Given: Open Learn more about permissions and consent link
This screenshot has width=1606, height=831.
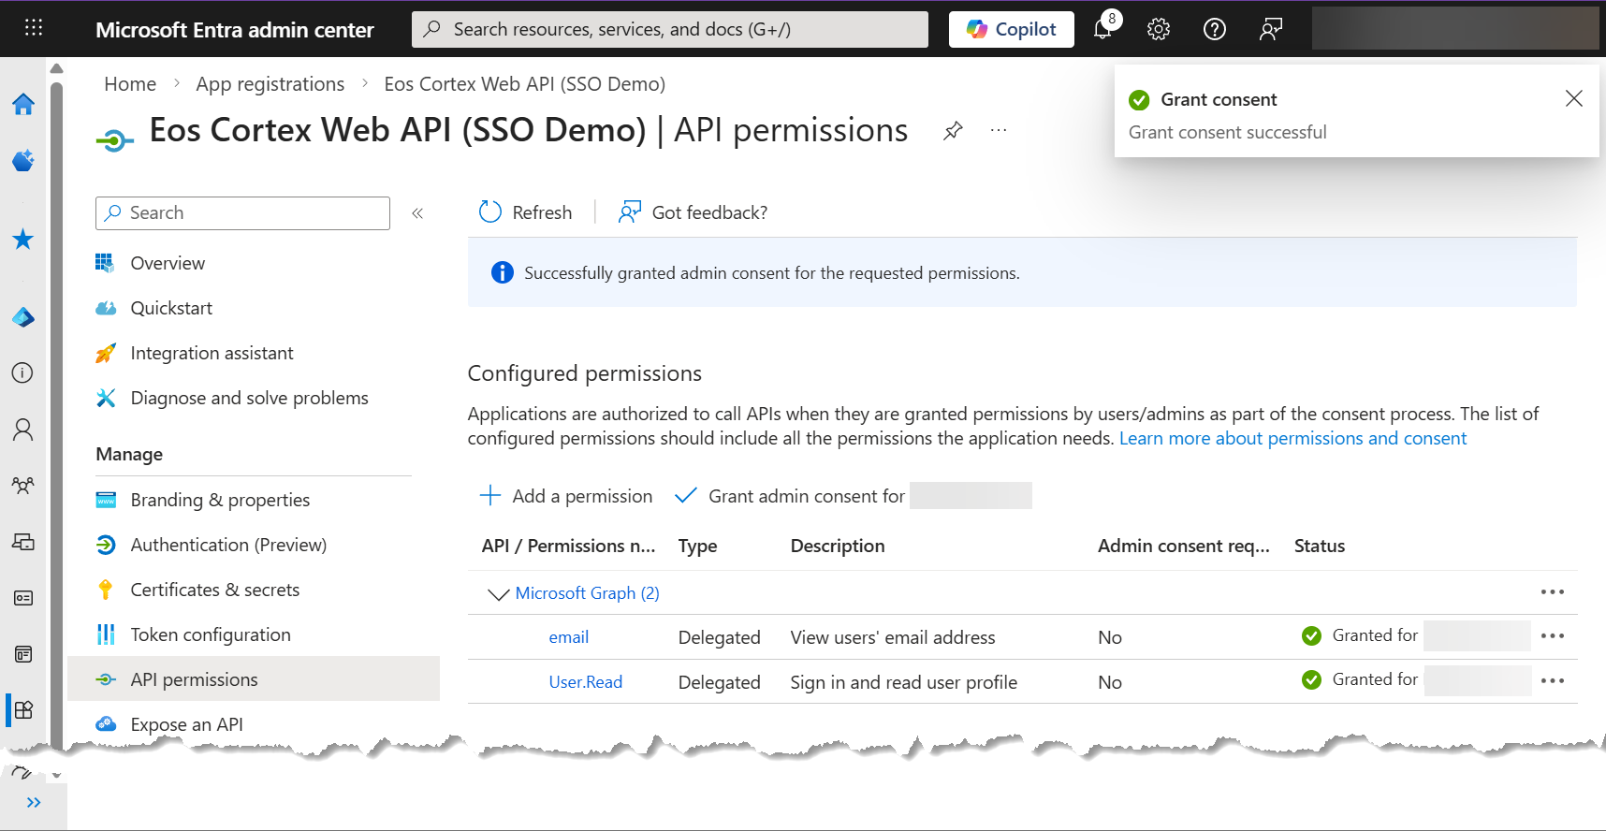Looking at the screenshot, I should 1292,439.
